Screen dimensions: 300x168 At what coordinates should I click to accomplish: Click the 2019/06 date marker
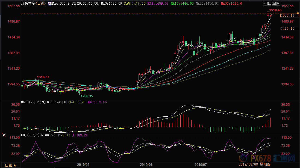[x=146, y=164]
